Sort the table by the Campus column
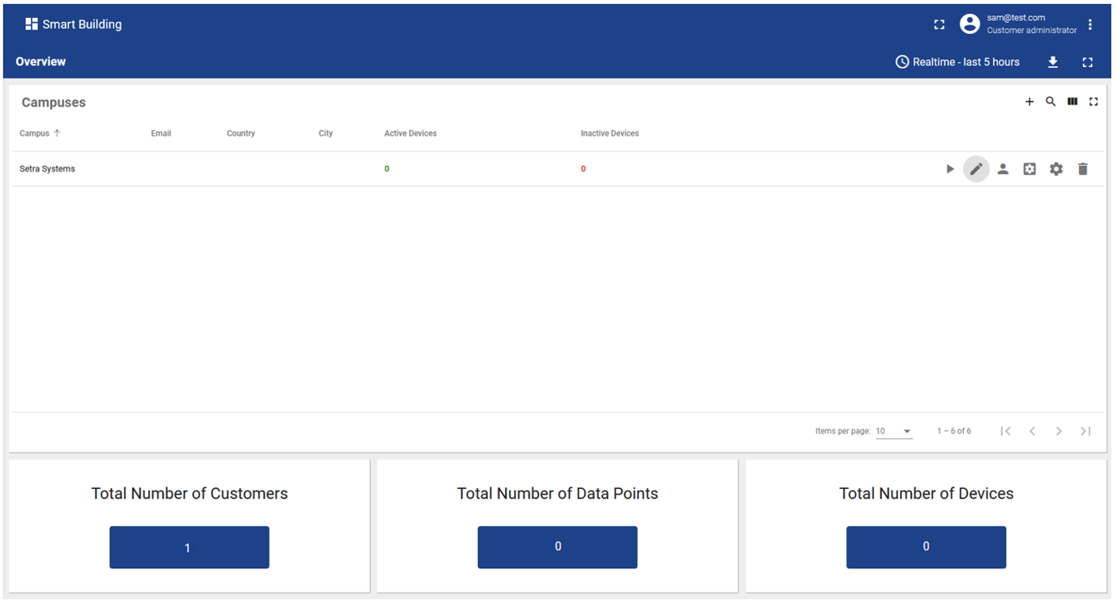This screenshot has width=1117, height=608. click(x=38, y=133)
